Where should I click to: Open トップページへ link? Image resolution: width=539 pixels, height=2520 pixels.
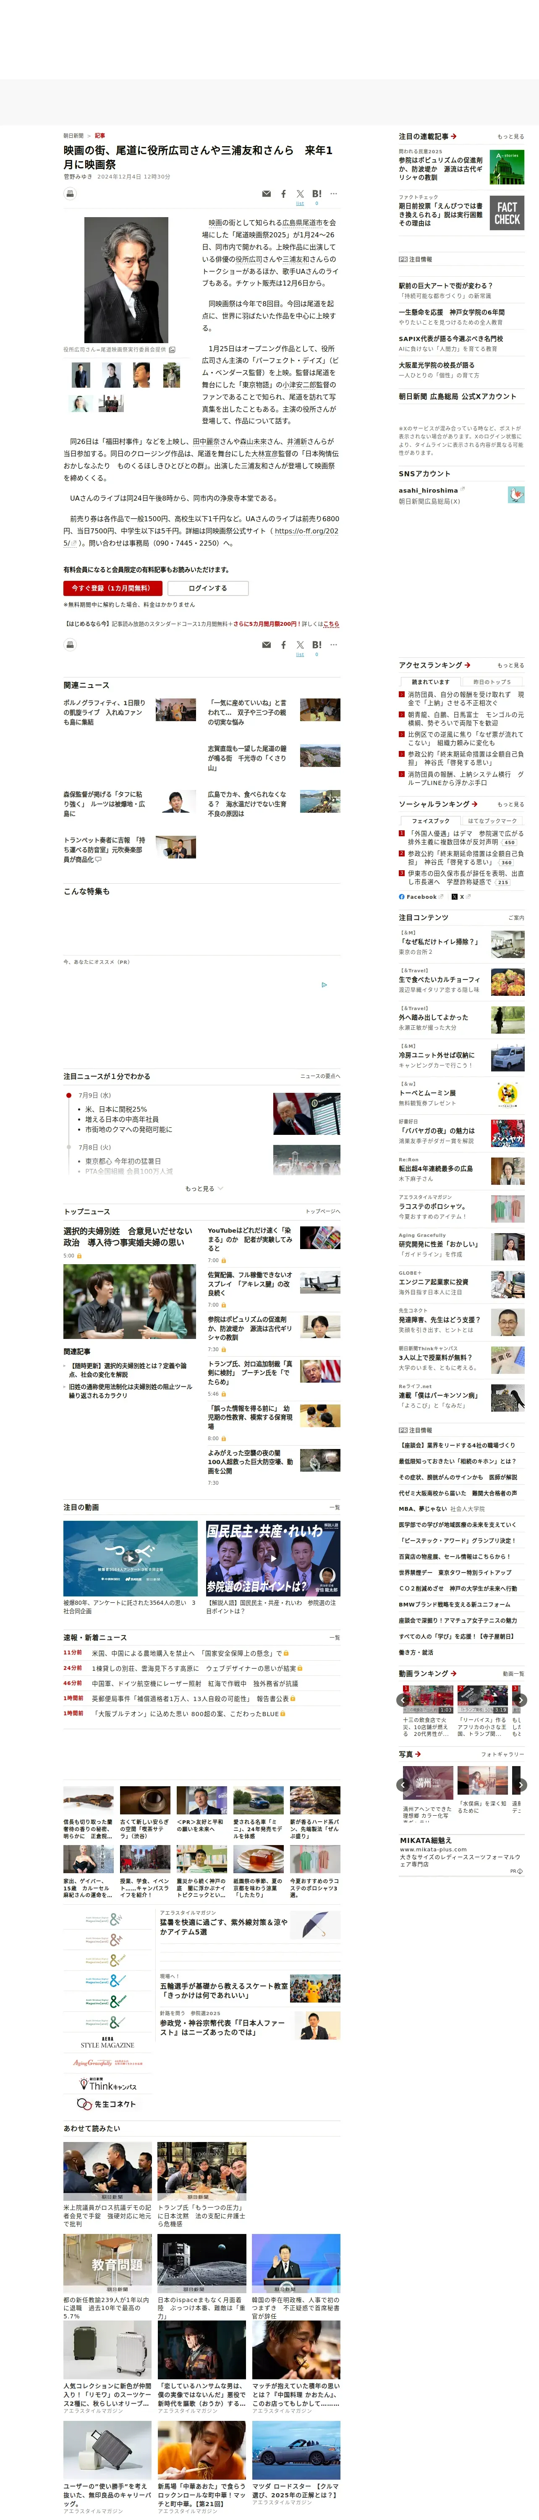(323, 1211)
